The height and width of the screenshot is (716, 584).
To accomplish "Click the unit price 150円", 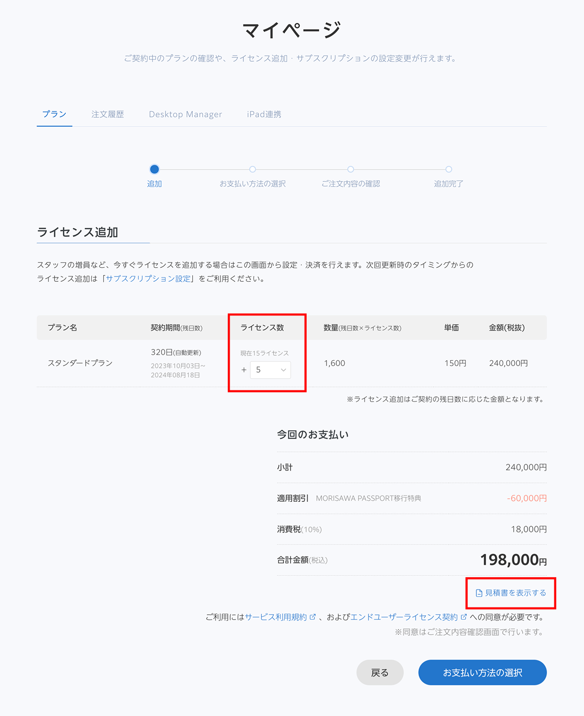I will tap(455, 363).
